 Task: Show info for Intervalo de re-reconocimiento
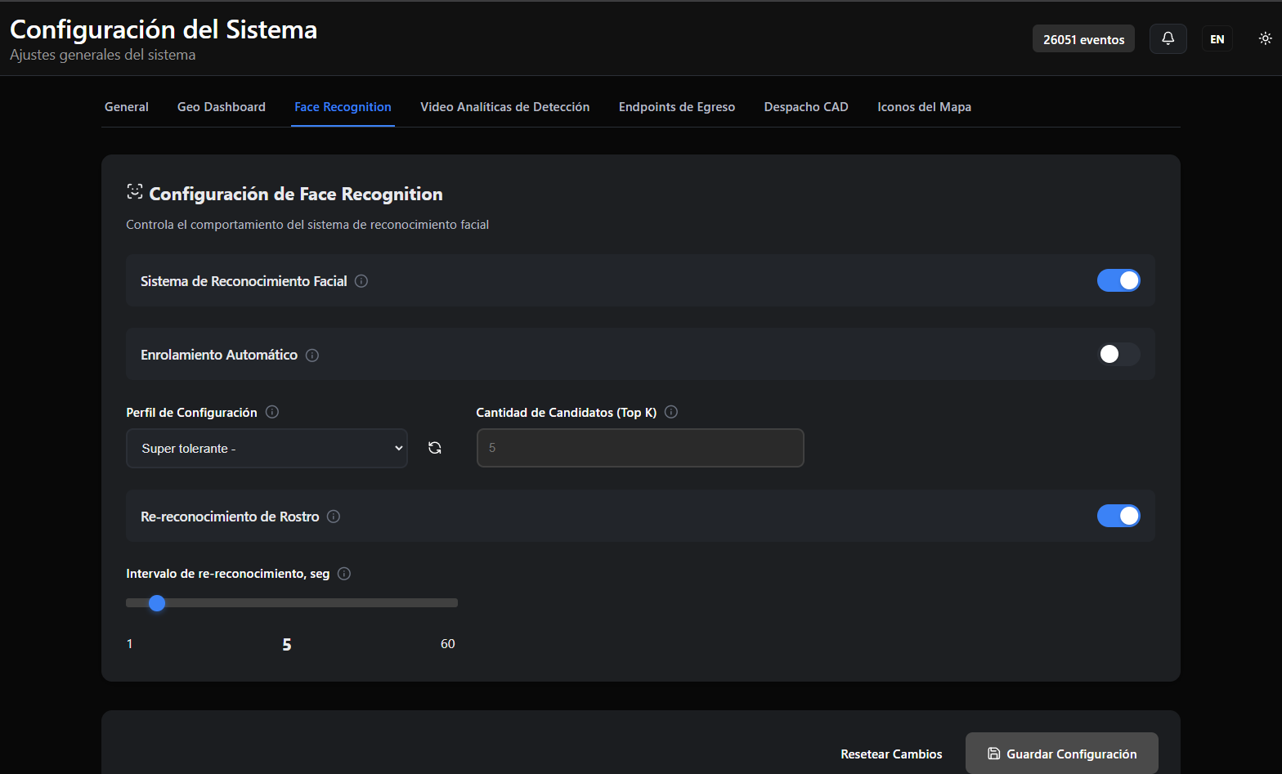(344, 574)
